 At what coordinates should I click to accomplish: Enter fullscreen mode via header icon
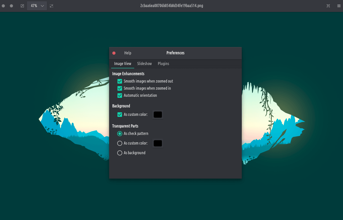point(328,6)
